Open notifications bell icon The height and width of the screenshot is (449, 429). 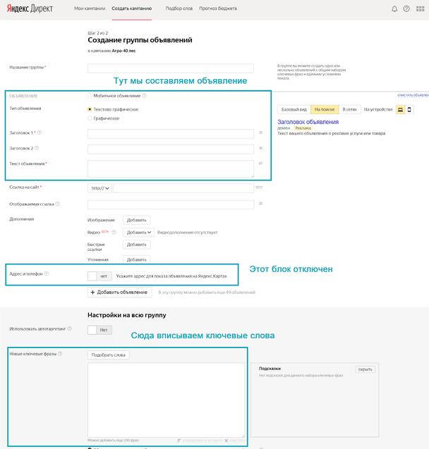click(x=394, y=9)
